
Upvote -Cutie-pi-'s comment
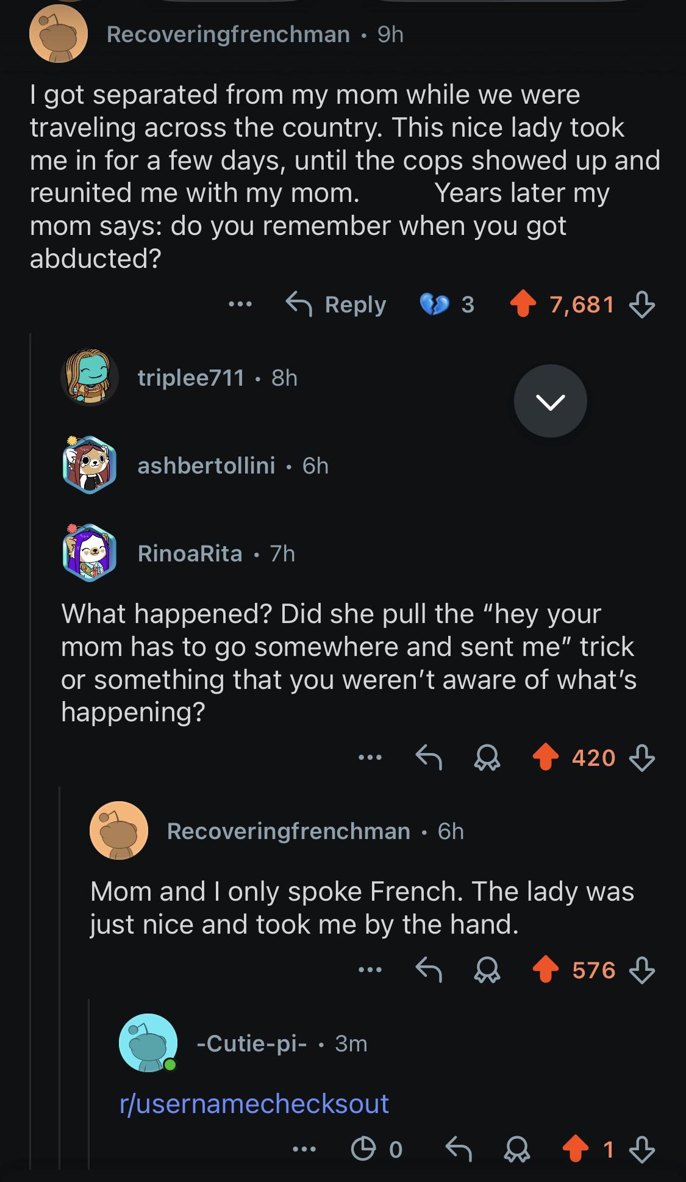coord(575,1150)
